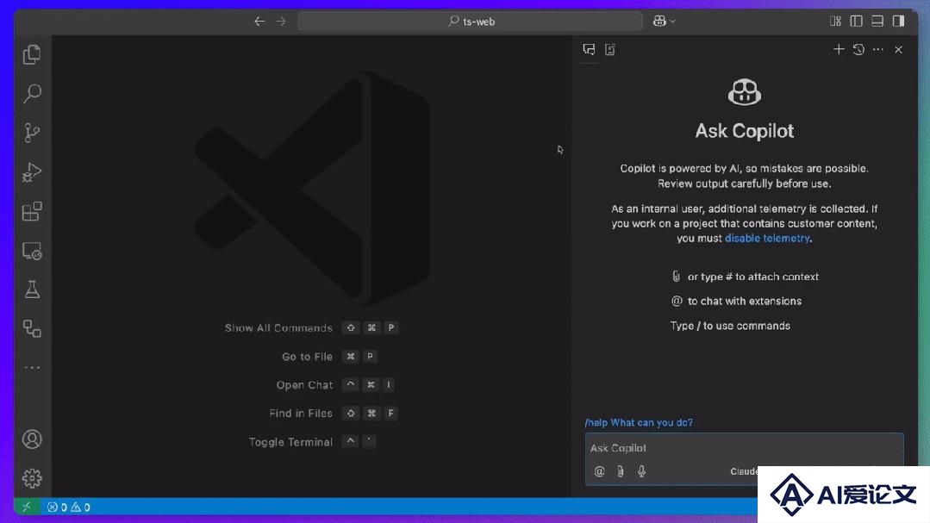Expand the Copilot title bar dropdown chevron
The image size is (930, 523).
(x=672, y=22)
